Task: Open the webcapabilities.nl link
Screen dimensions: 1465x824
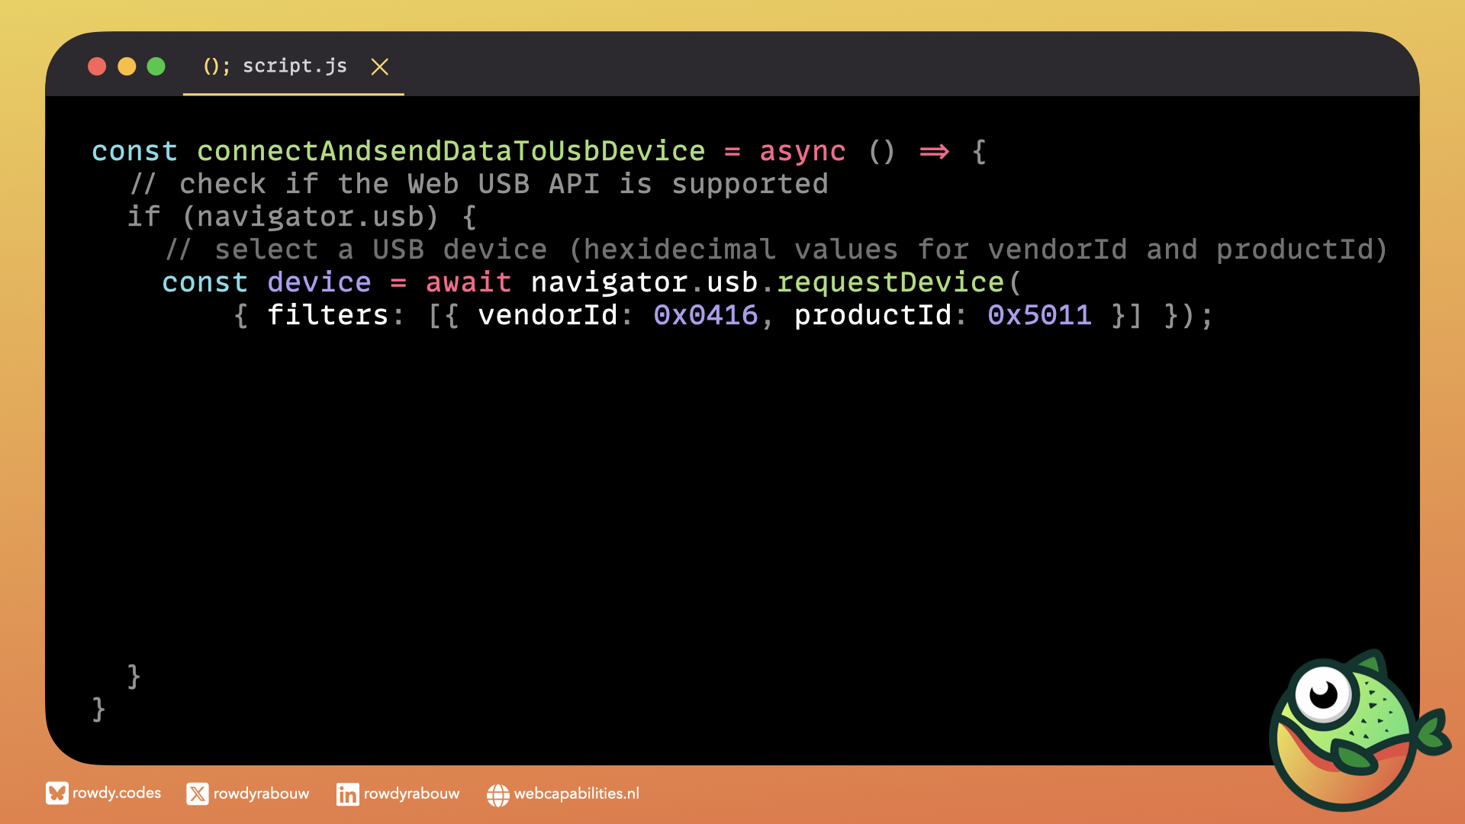Action: (x=576, y=794)
